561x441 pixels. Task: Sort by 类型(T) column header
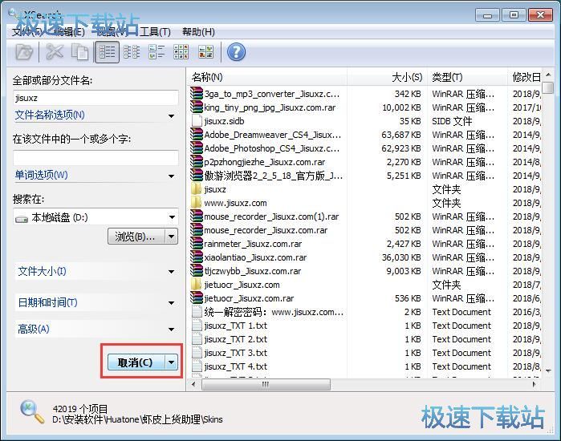[x=467, y=77]
